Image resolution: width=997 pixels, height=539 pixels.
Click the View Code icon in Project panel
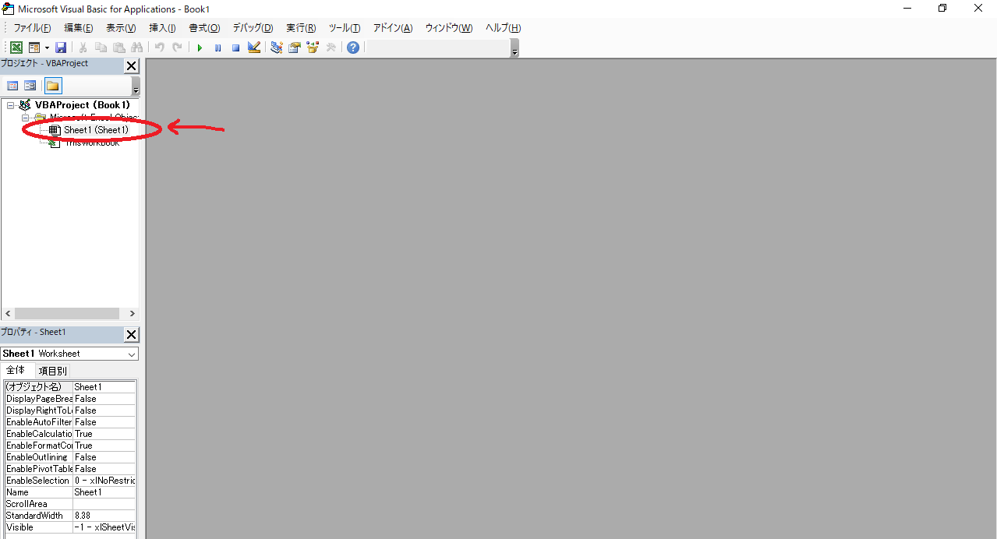coord(12,86)
